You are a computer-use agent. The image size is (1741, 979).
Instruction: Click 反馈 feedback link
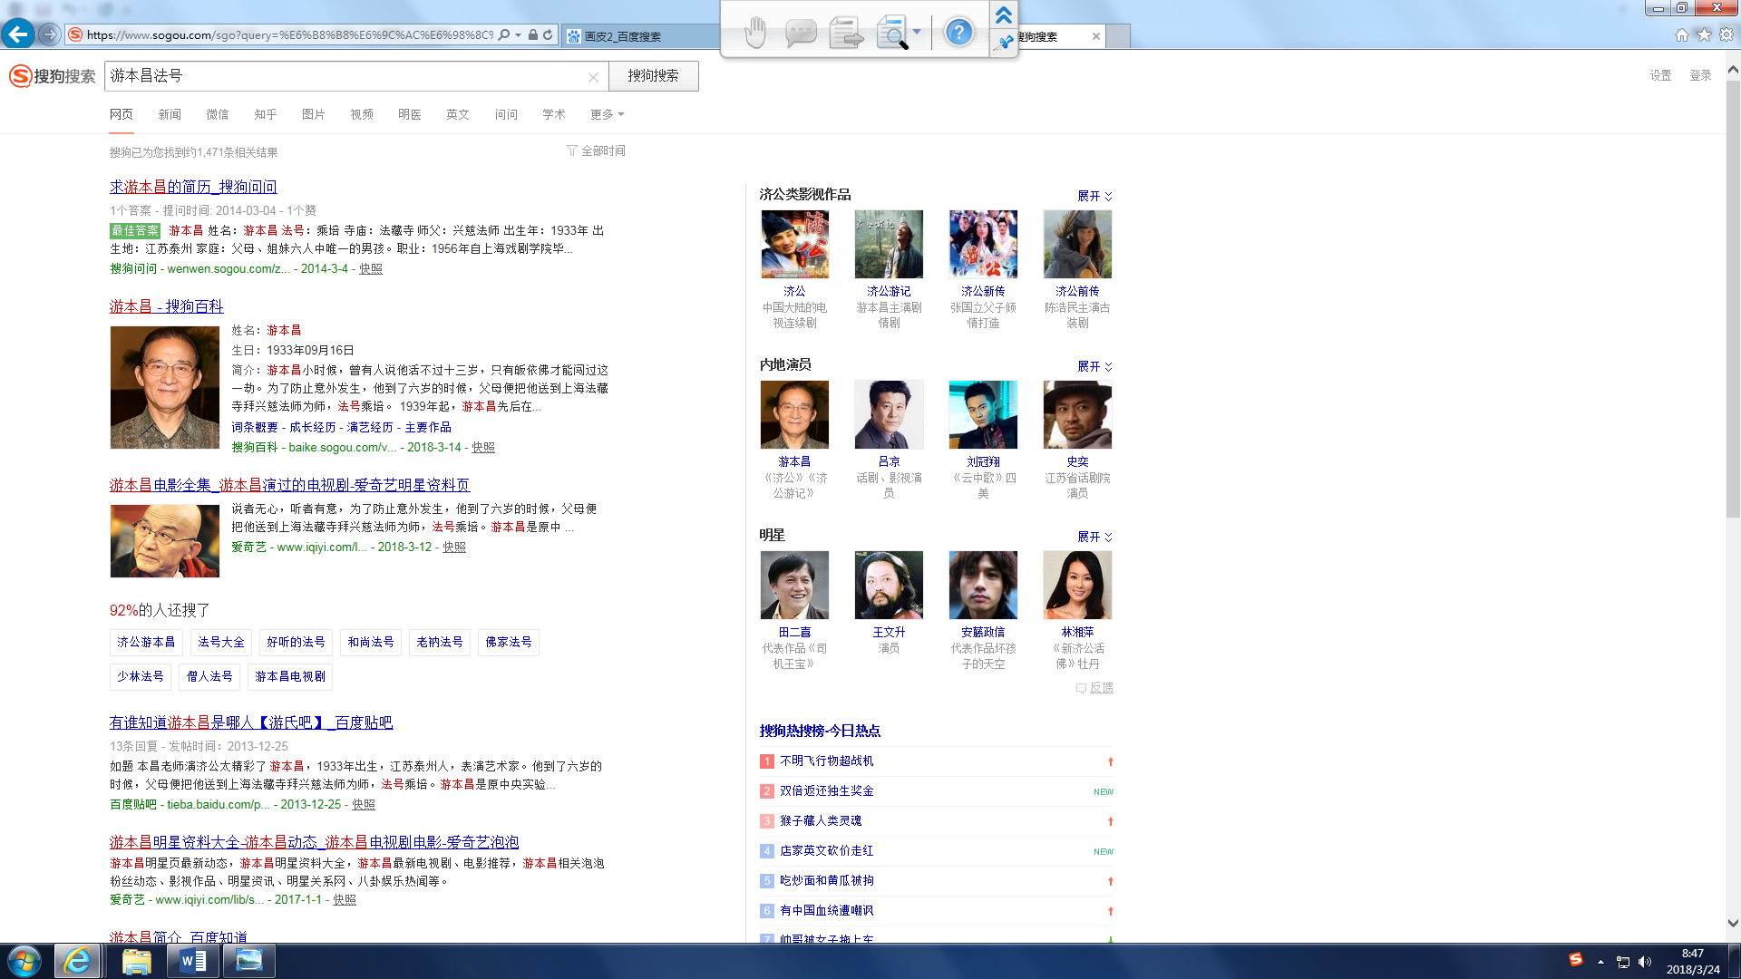tap(1094, 688)
